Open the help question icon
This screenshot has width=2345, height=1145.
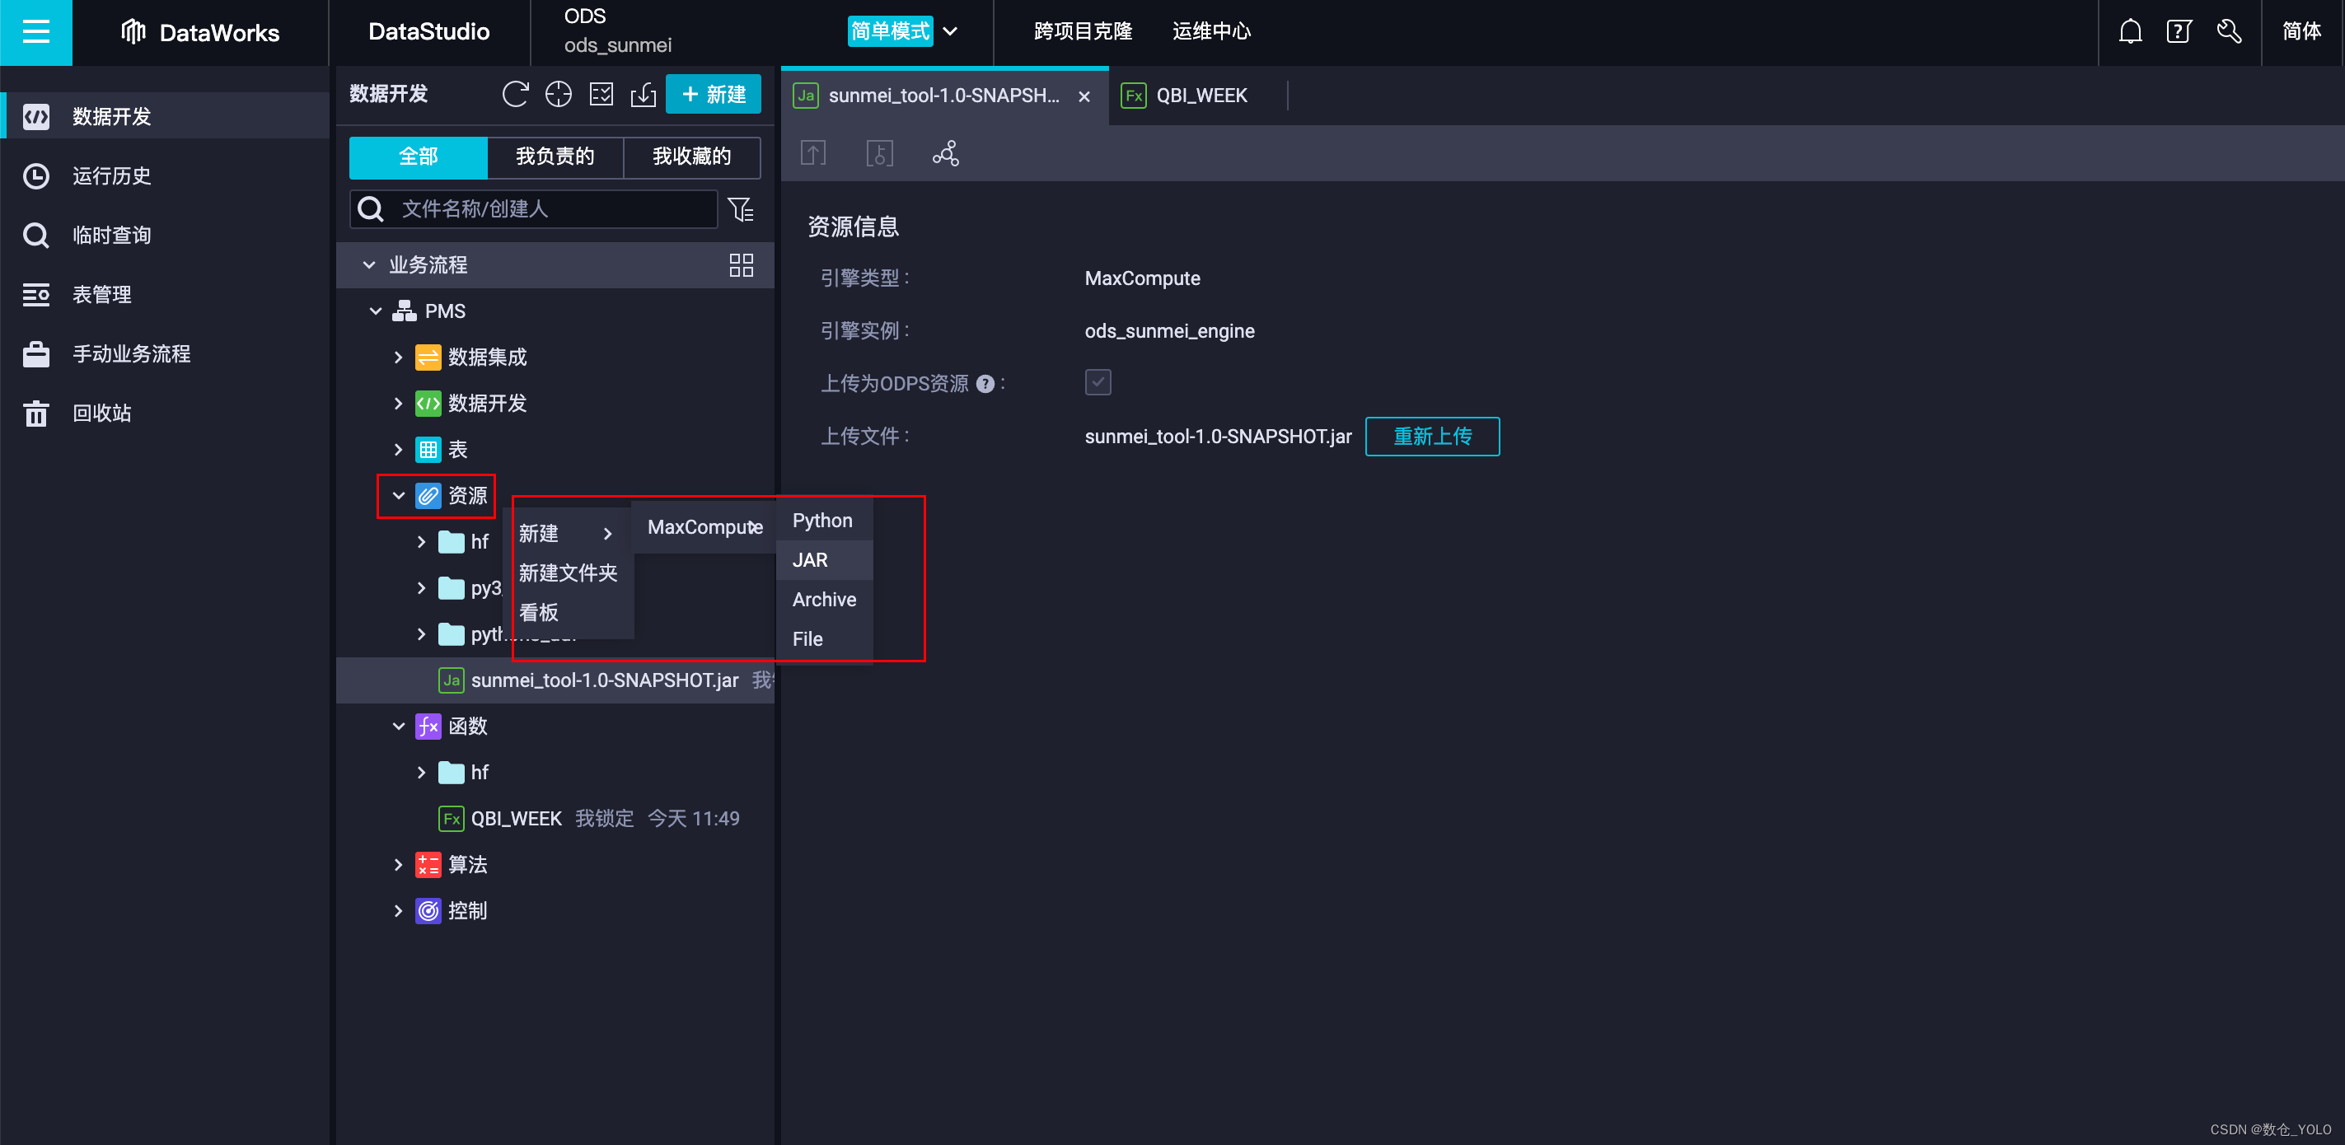point(2179,32)
